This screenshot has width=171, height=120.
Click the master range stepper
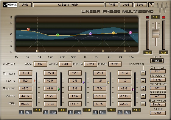143,89
